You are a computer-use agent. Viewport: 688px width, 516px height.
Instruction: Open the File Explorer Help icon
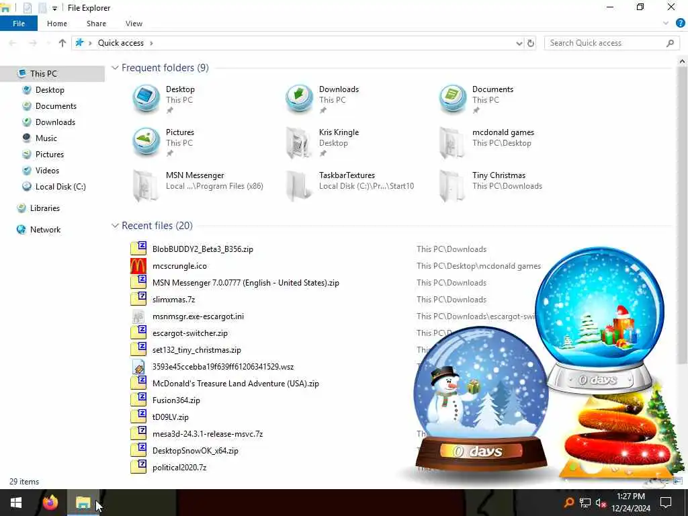click(x=680, y=24)
